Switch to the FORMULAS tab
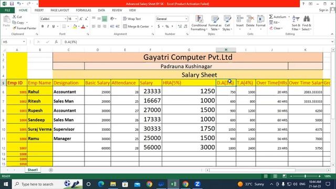Image resolution: width=336 pixels, height=189 pixels. [83, 10]
